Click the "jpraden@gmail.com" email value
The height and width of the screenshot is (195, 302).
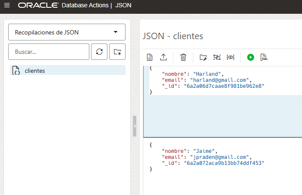click(220, 157)
